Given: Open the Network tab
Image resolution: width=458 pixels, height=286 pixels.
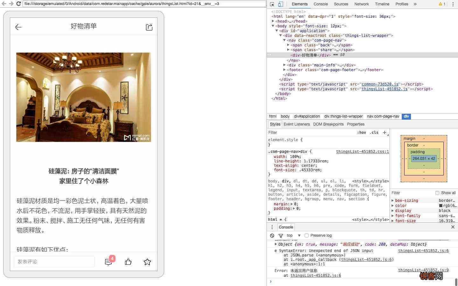Looking at the screenshot, I should [x=362, y=4].
